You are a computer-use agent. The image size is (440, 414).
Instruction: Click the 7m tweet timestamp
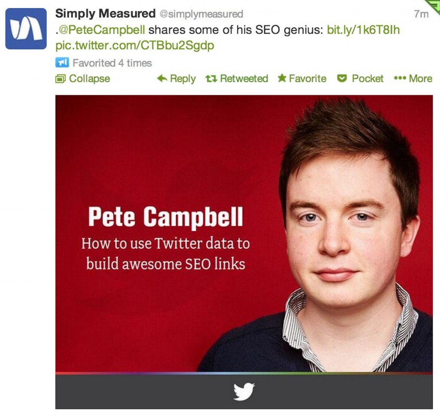421,14
